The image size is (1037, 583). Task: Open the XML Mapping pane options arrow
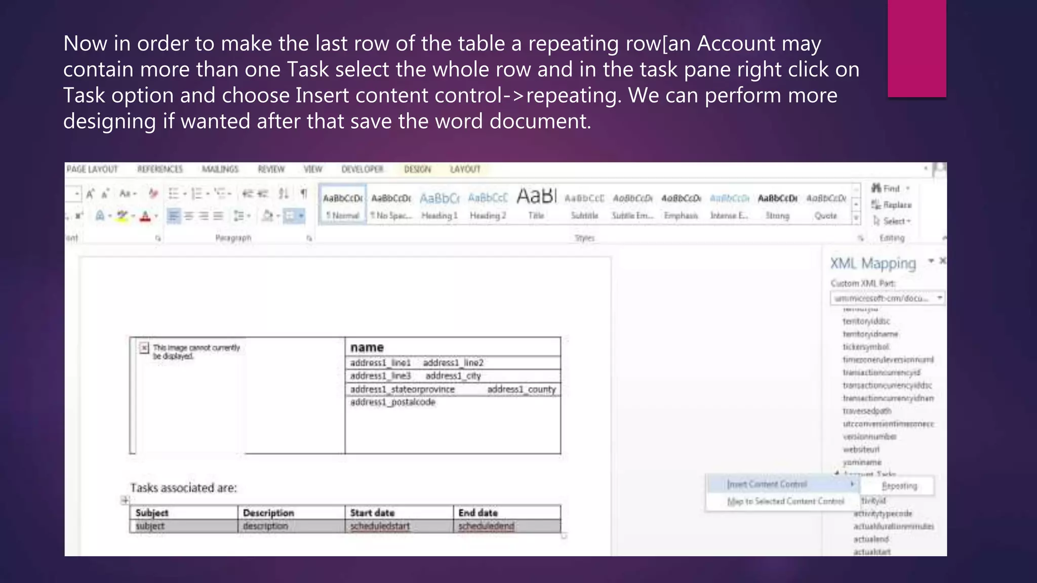(x=931, y=261)
